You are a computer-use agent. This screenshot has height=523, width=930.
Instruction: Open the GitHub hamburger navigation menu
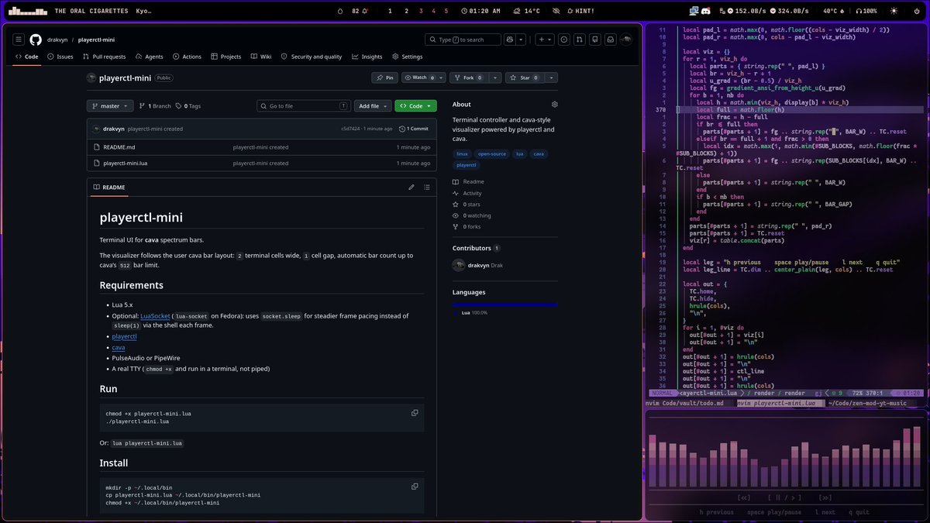tap(18, 40)
